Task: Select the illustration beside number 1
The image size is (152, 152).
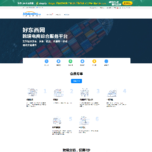Action: pos(33,92)
